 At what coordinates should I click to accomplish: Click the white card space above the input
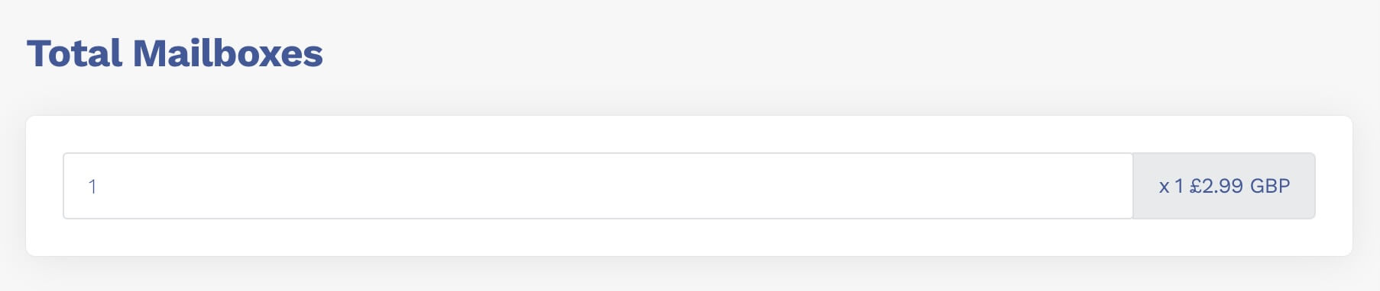point(689,134)
